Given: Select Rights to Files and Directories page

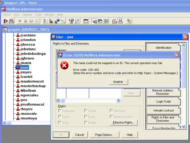Looking at the screenshot, I should (x=164, y=119).
